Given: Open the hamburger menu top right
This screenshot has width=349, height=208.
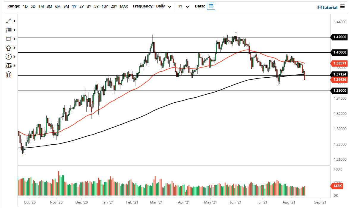Looking at the screenshot, I should point(342,7).
